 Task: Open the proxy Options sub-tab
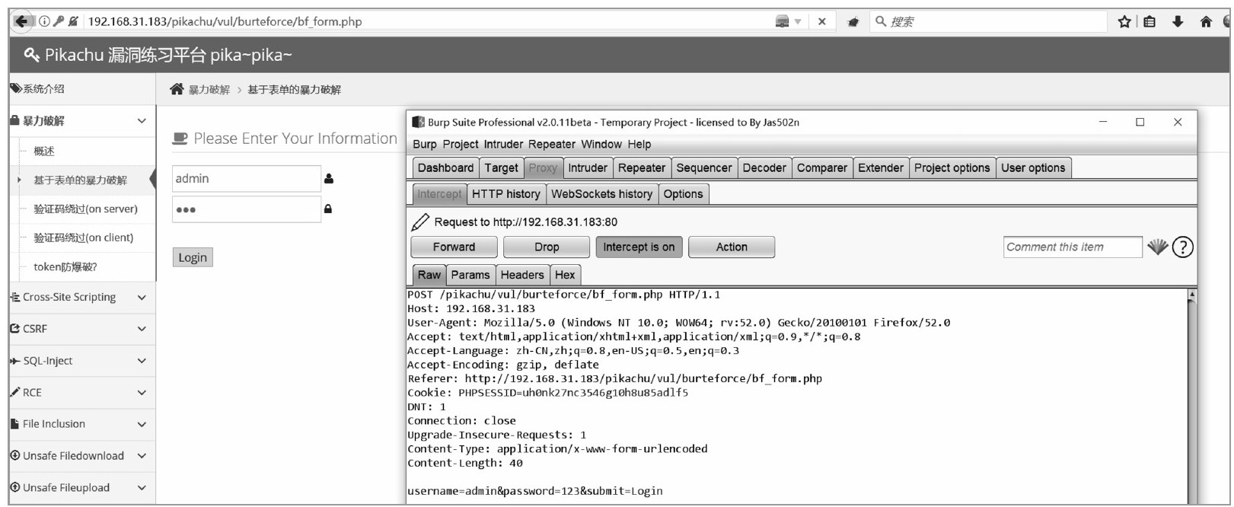[684, 194]
